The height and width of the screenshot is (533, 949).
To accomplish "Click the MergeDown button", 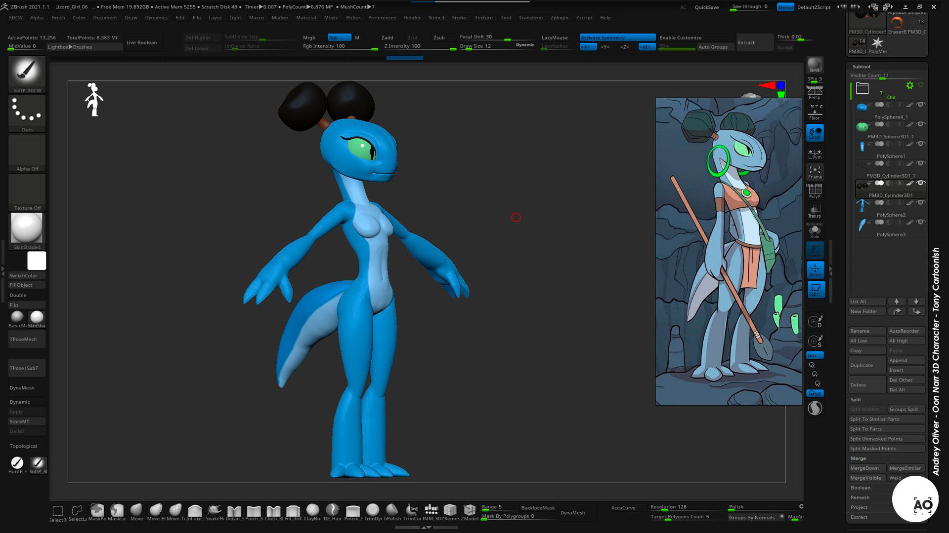I will (x=867, y=468).
